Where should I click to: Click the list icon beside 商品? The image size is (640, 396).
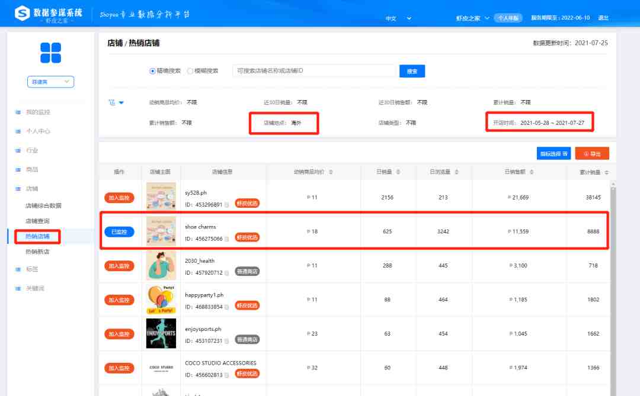(18, 170)
